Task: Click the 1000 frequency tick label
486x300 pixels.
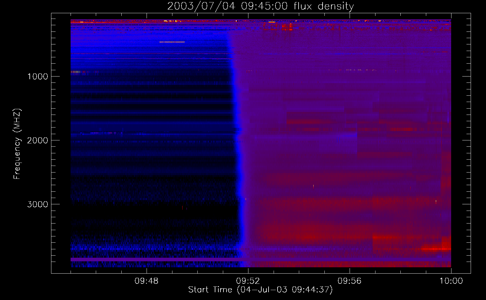Action: [x=38, y=76]
